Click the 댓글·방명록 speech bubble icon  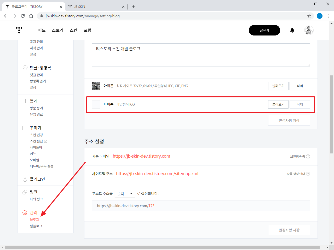point(25,68)
